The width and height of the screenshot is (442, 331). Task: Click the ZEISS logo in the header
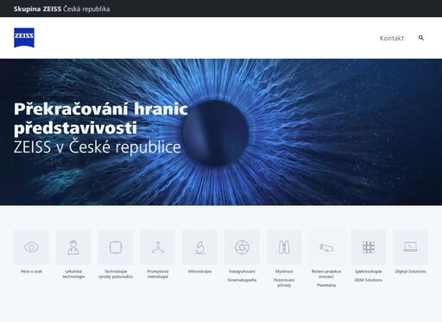pos(24,38)
